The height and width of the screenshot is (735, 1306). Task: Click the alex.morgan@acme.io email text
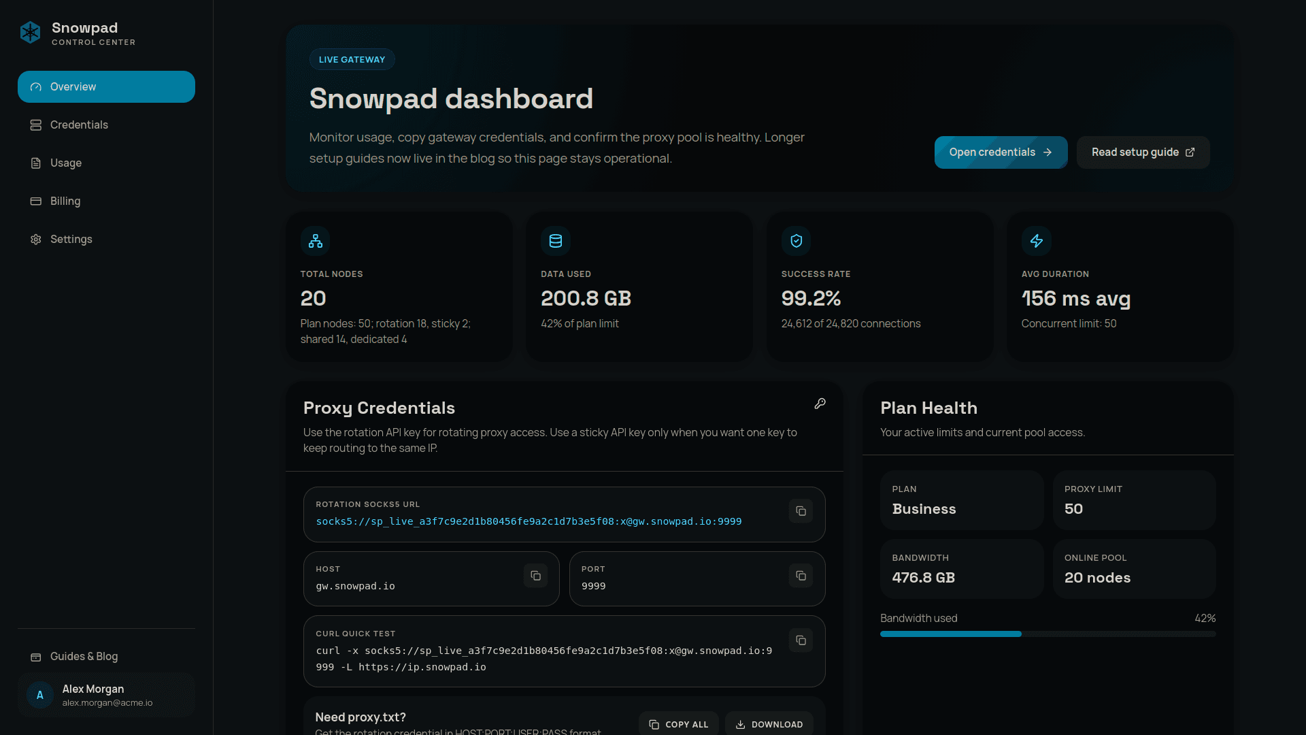107,703
